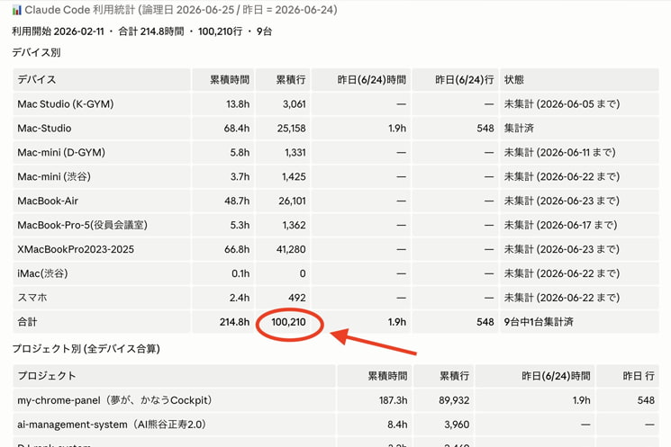Select the 'my-chrome-panel（夢が、かなうCockpit）' project
Screen dimensions: 671x447
click(x=114, y=400)
